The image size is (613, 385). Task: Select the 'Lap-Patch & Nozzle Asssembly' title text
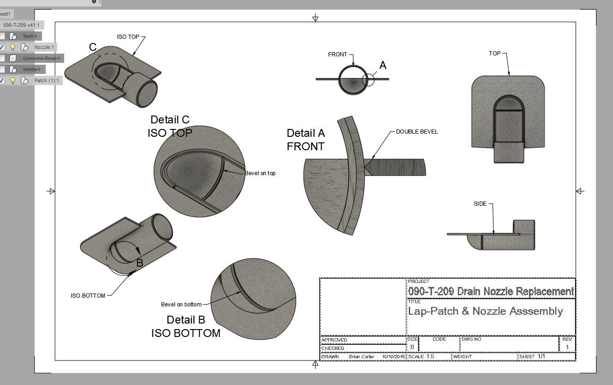click(486, 311)
